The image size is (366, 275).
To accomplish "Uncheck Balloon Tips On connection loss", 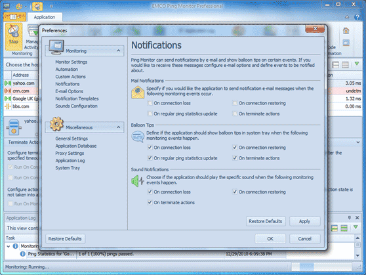I will click(150, 148).
